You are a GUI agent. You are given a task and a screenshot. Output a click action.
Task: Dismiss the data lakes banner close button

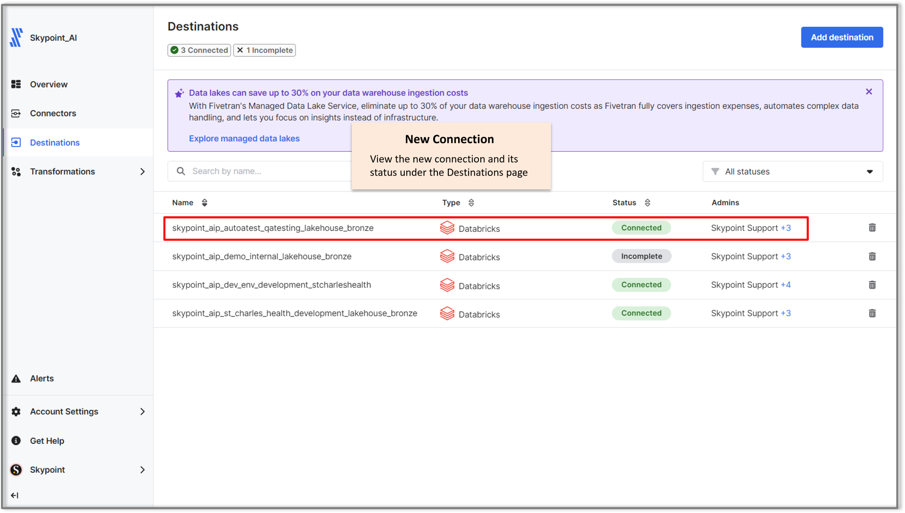(x=869, y=92)
